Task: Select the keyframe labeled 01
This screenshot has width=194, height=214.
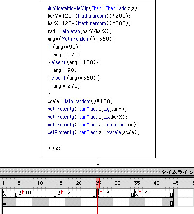Action: [x=20, y=194]
